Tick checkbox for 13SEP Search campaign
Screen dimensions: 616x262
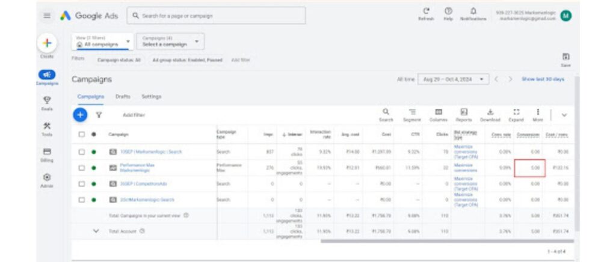[x=81, y=152]
